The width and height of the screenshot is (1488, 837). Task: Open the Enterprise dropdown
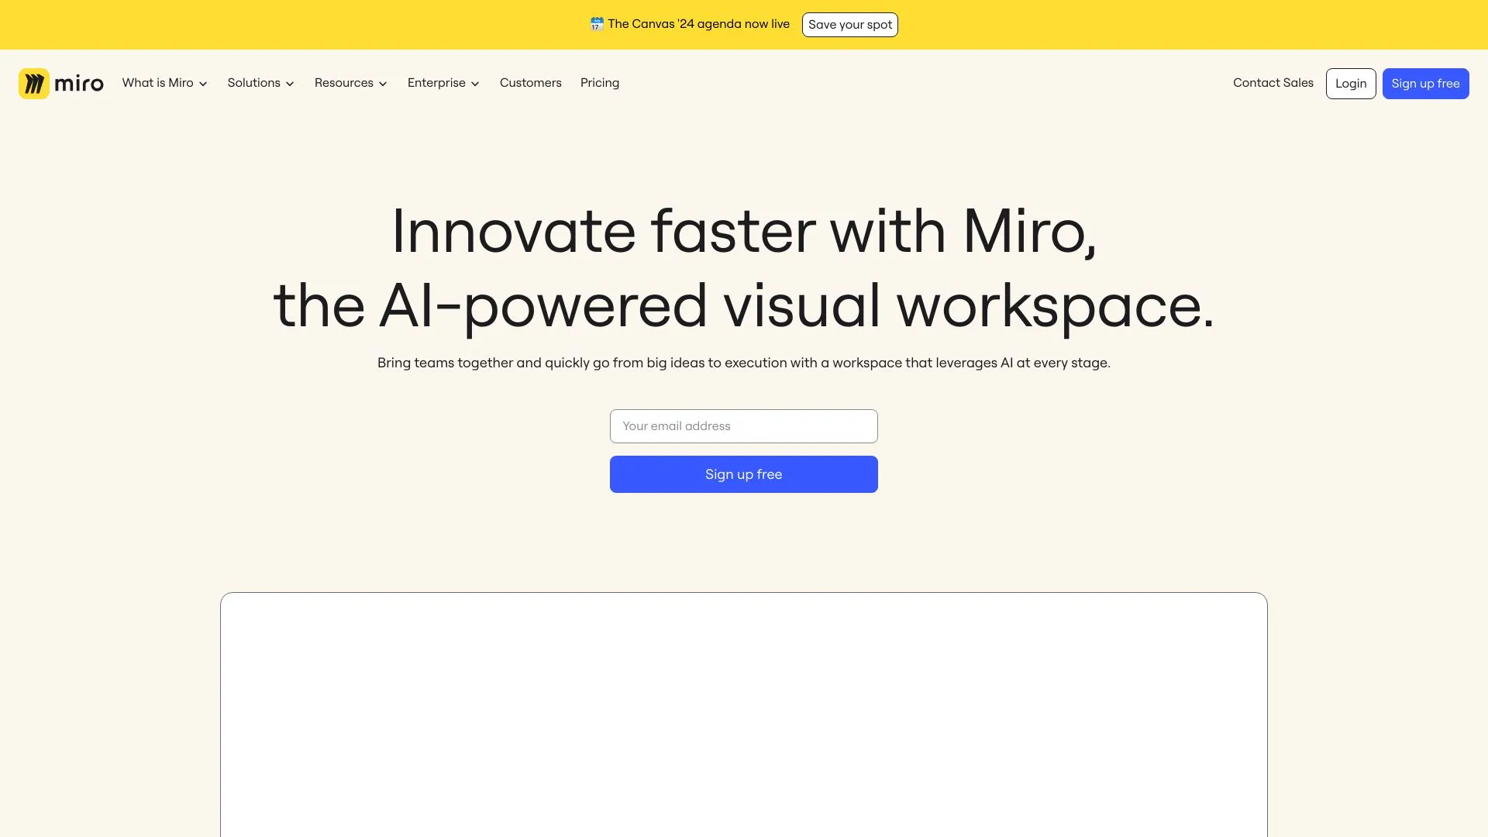[438, 83]
